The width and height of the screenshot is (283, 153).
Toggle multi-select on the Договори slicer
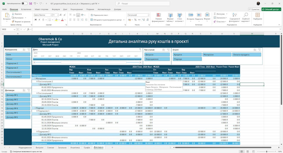pos(24,90)
